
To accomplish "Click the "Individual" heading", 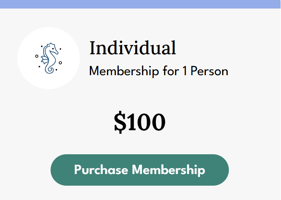I will tap(133, 48).
